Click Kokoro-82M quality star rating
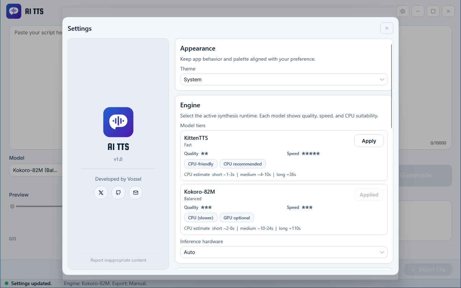Viewport: 461px width, 288px height. 206,207
